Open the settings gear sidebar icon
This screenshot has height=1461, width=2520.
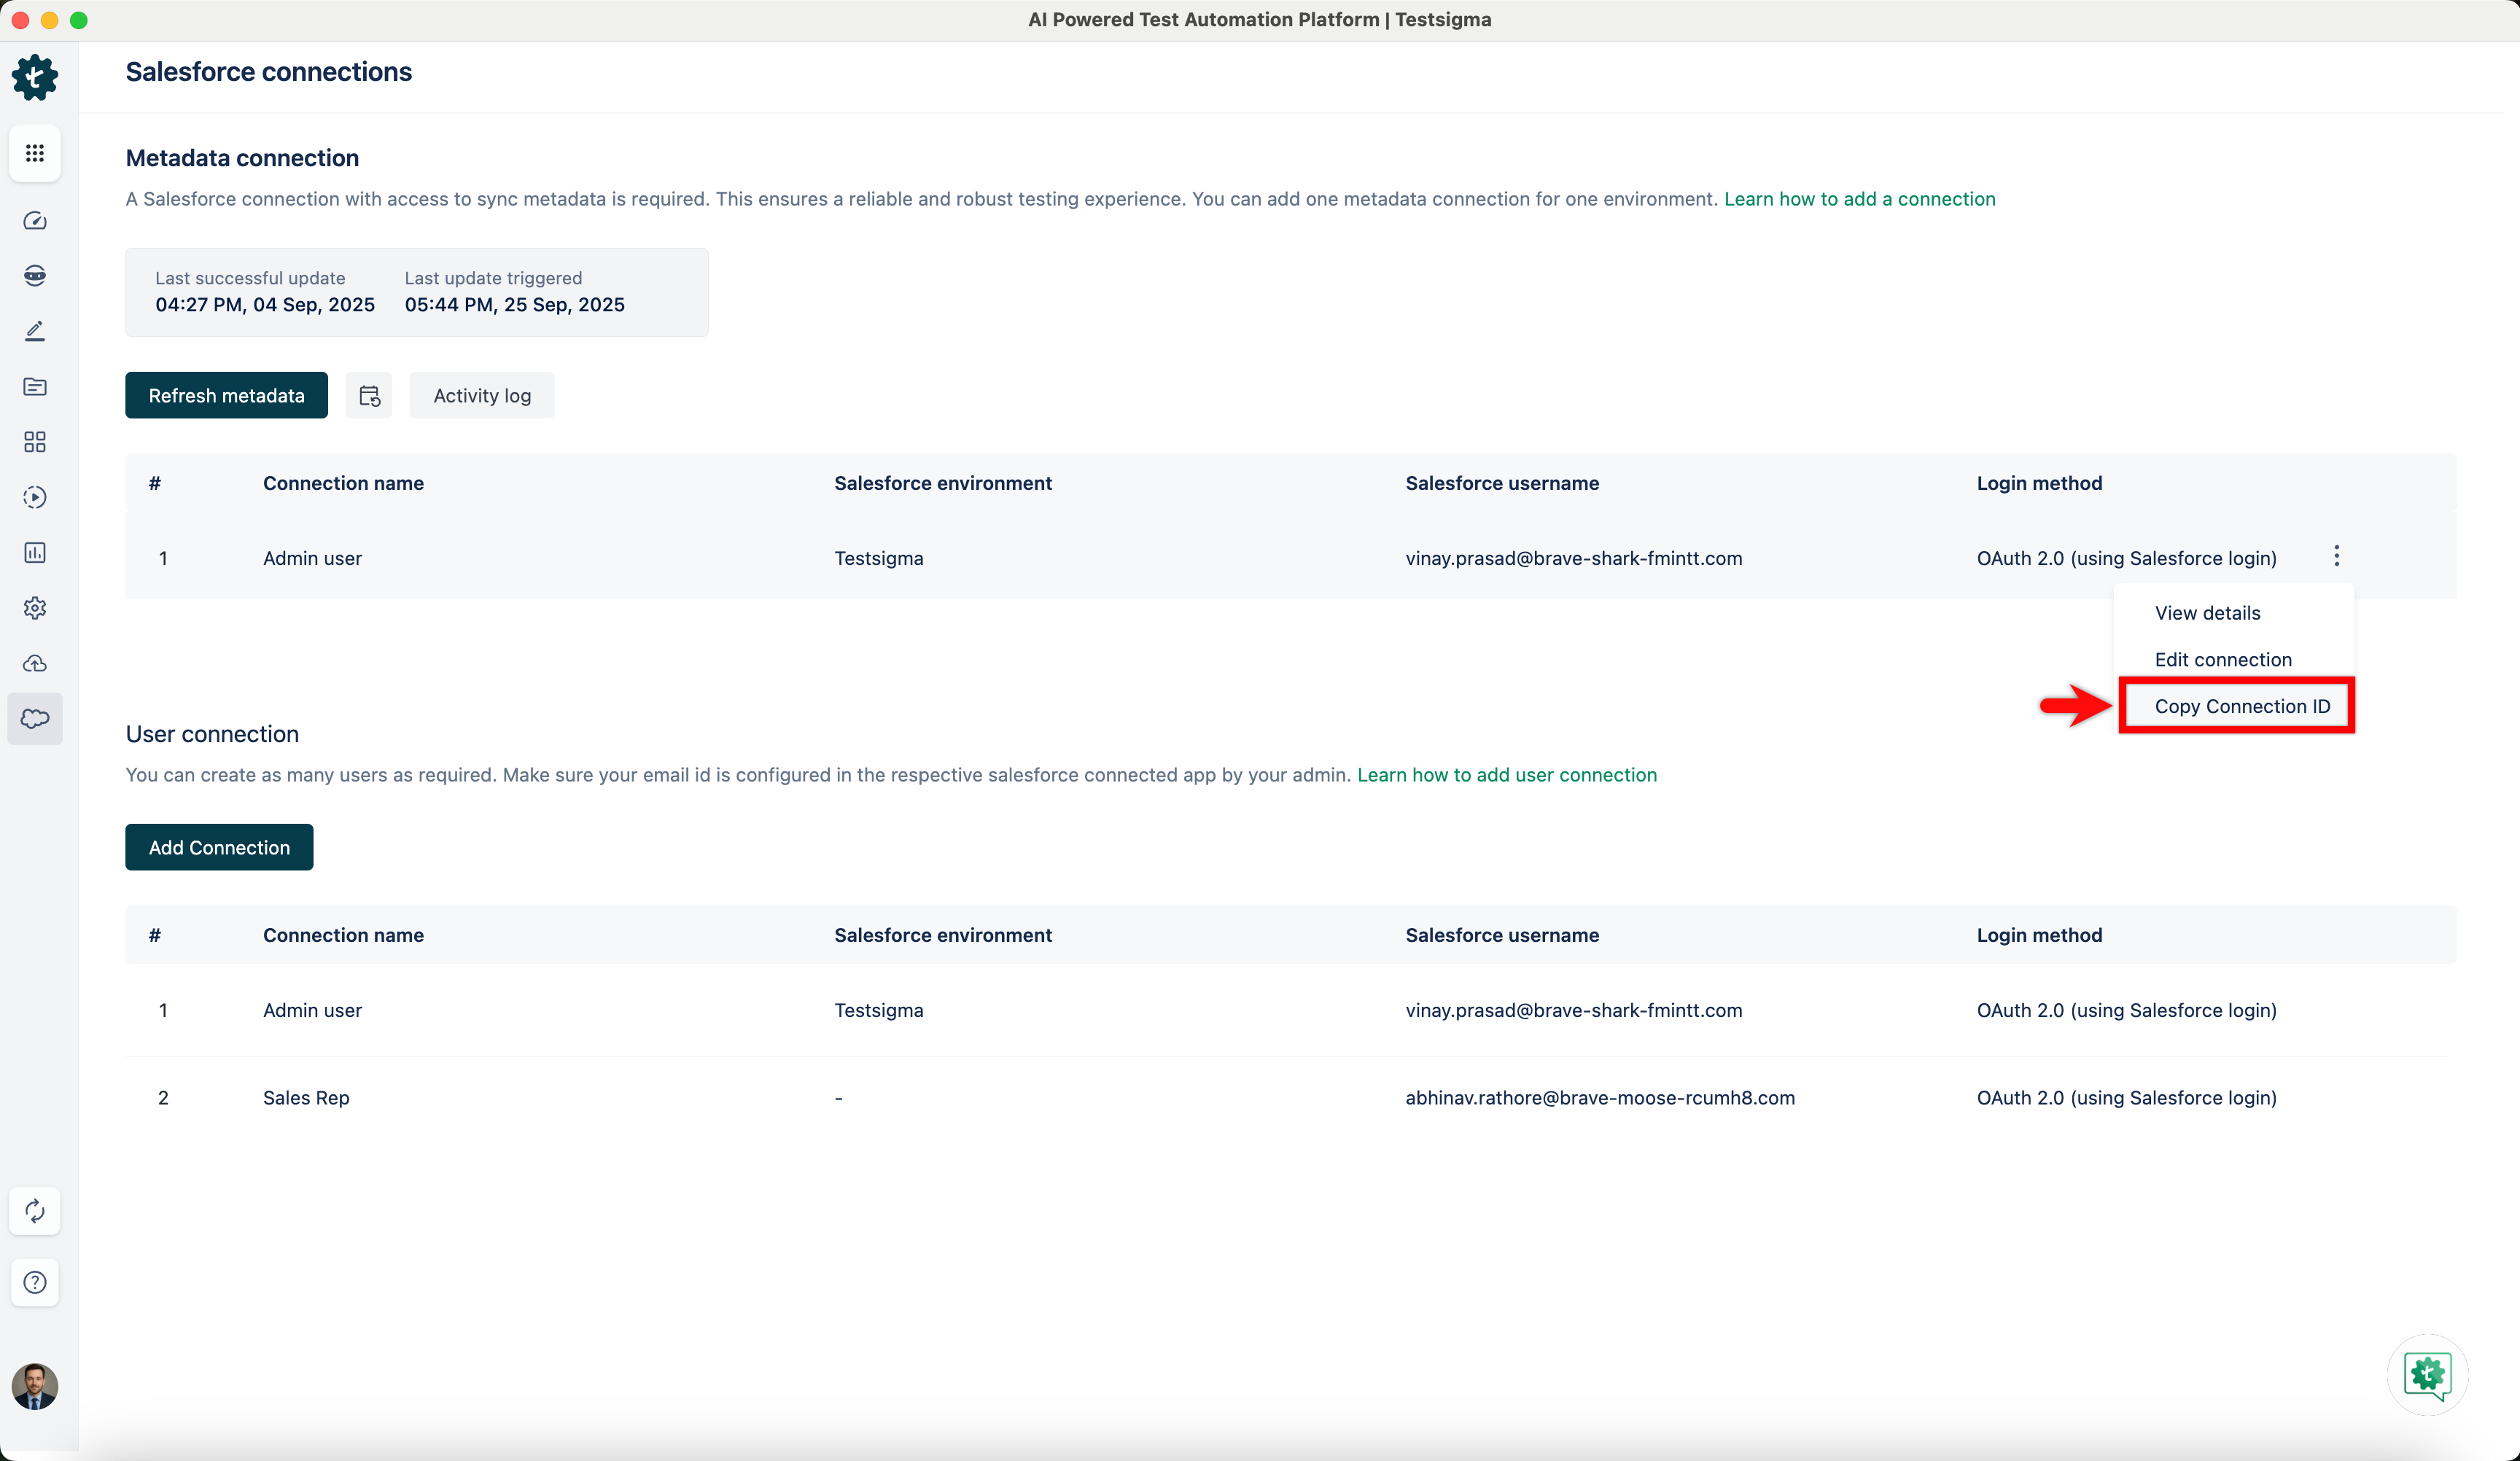point(35,608)
